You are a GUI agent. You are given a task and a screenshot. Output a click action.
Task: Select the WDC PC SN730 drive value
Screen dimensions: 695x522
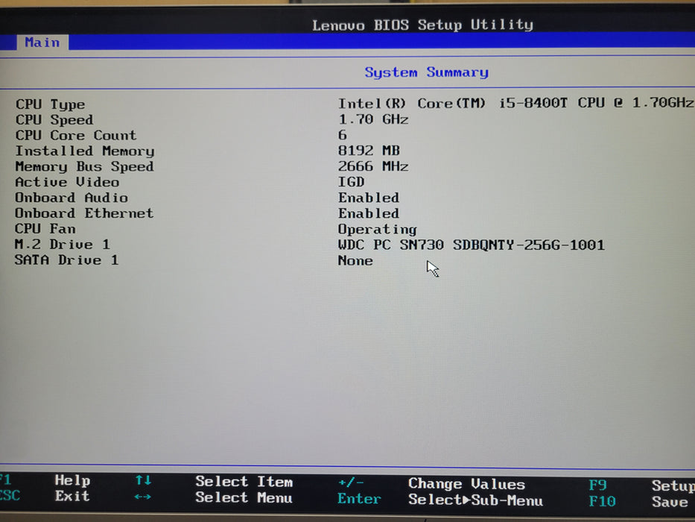pyautogui.click(x=472, y=245)
